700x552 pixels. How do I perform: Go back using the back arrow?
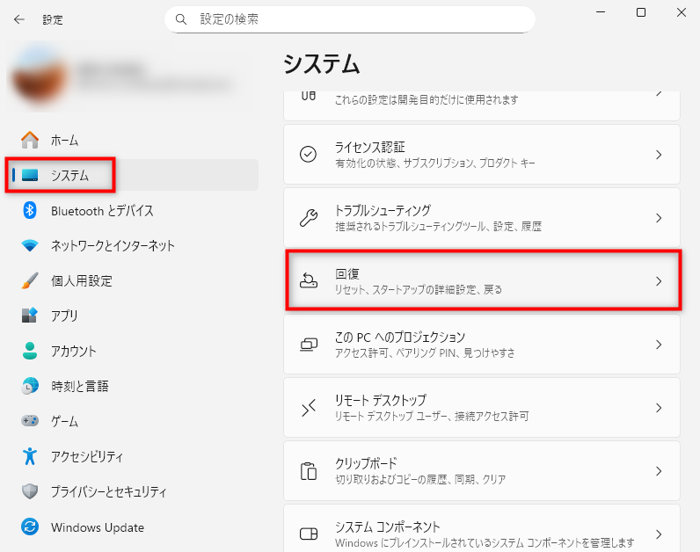coord(19,18)
